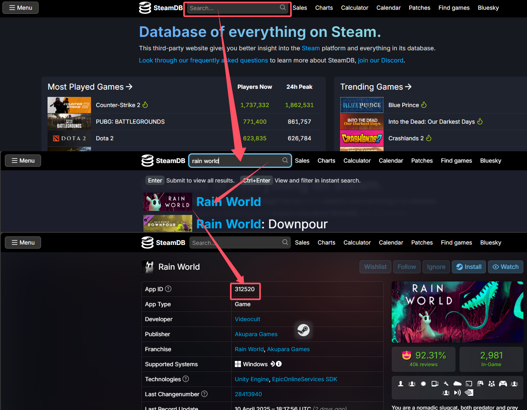The height and width of the screenshot is (410, 527).
Task: Click the round Steam logo icon near Akupara Games
Action: 303,330
